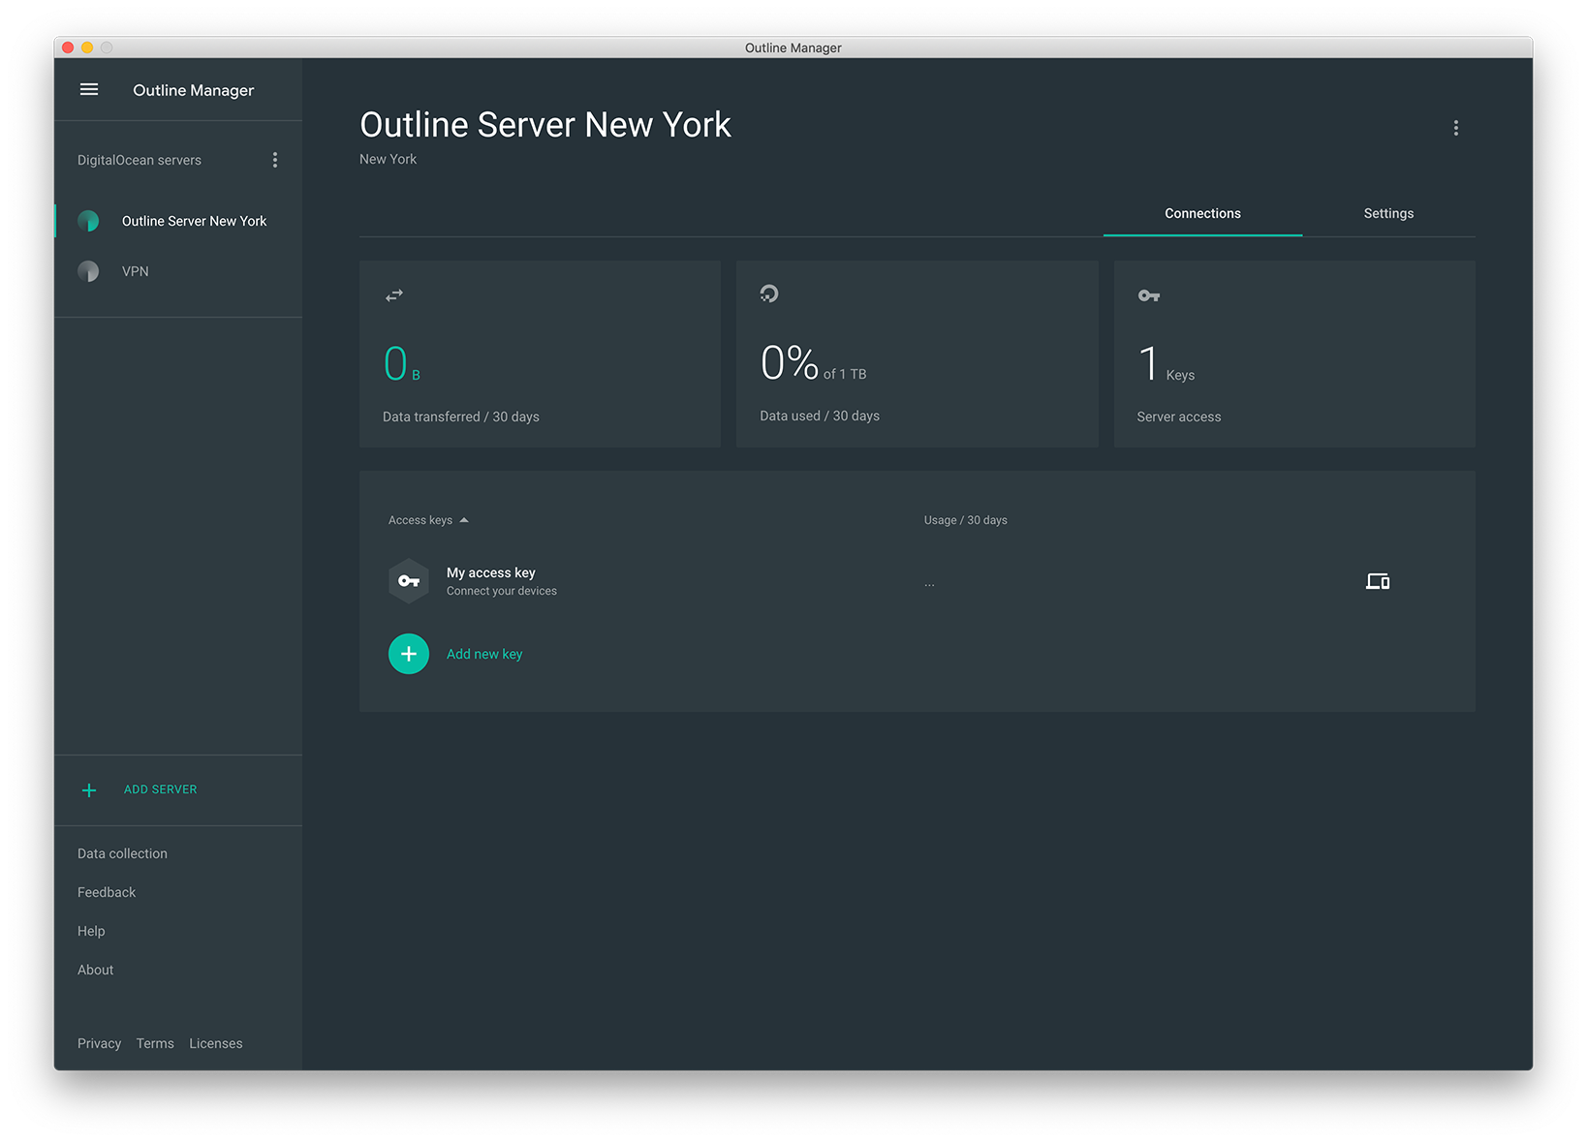Open the connect devices icon for My access key
1587x1142 pixels.
point(1378,581)
